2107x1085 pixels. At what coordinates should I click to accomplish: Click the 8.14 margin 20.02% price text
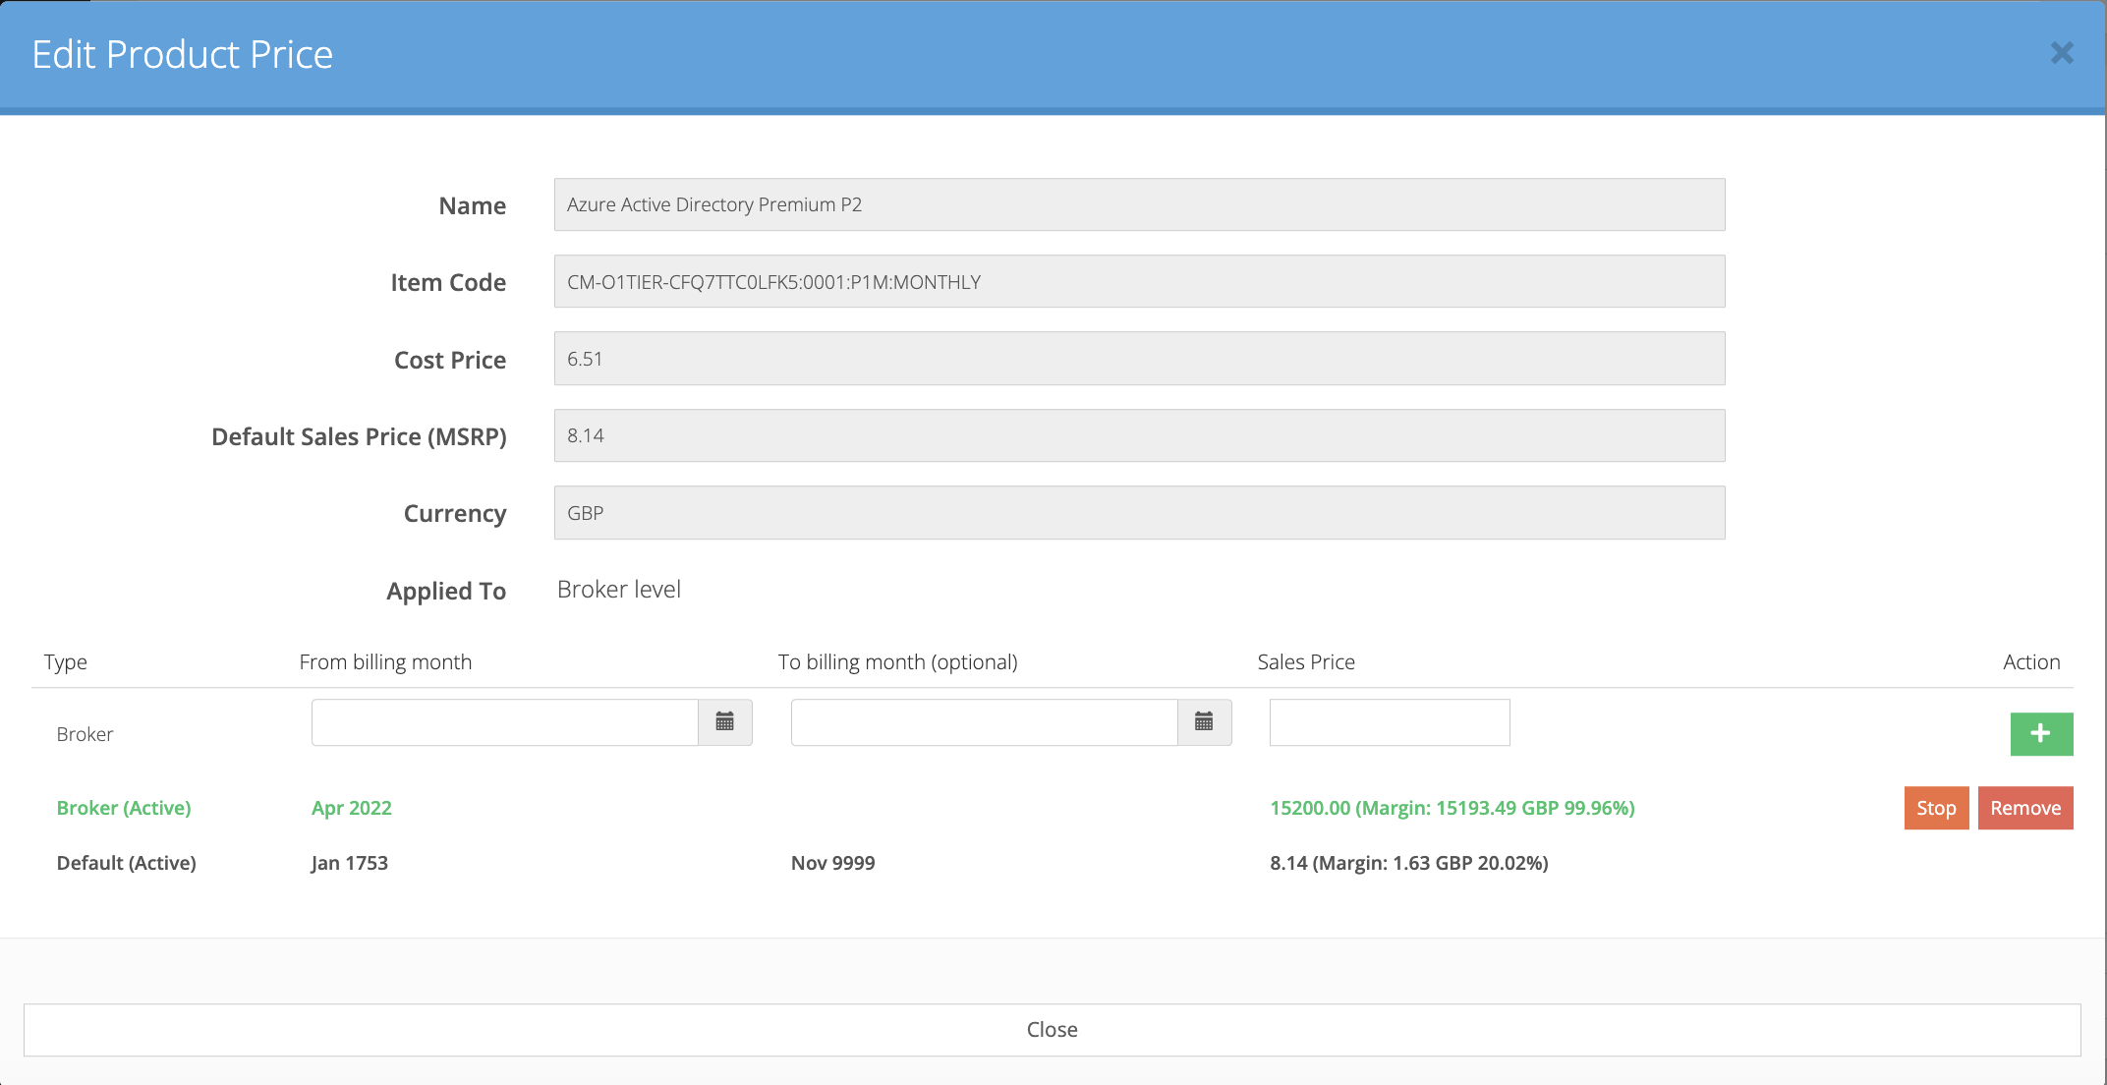pos(1409,863)
